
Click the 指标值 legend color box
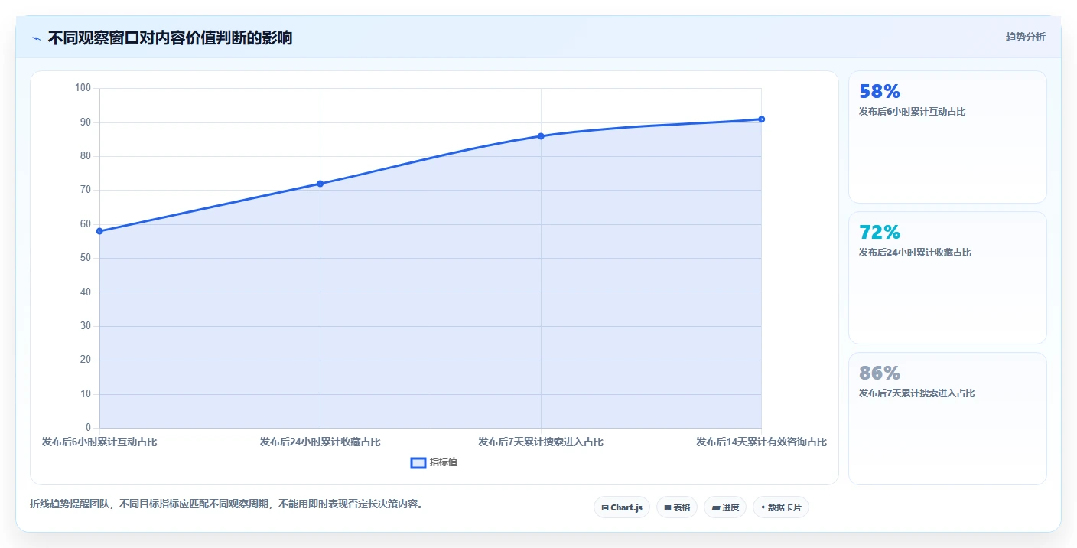[x=418, y=462]
